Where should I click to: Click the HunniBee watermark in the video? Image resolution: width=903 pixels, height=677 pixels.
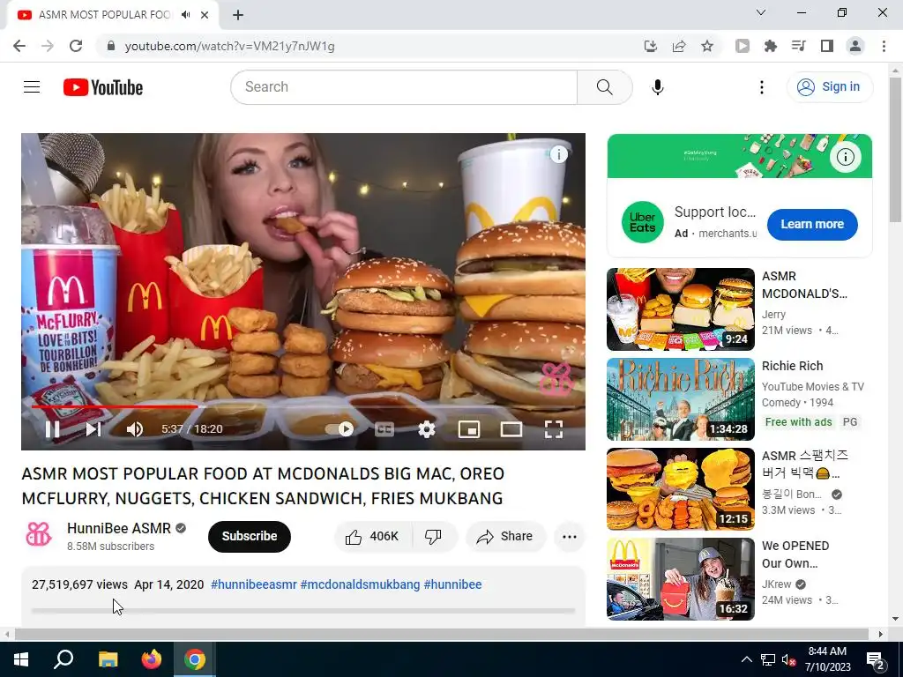(556, 379)
